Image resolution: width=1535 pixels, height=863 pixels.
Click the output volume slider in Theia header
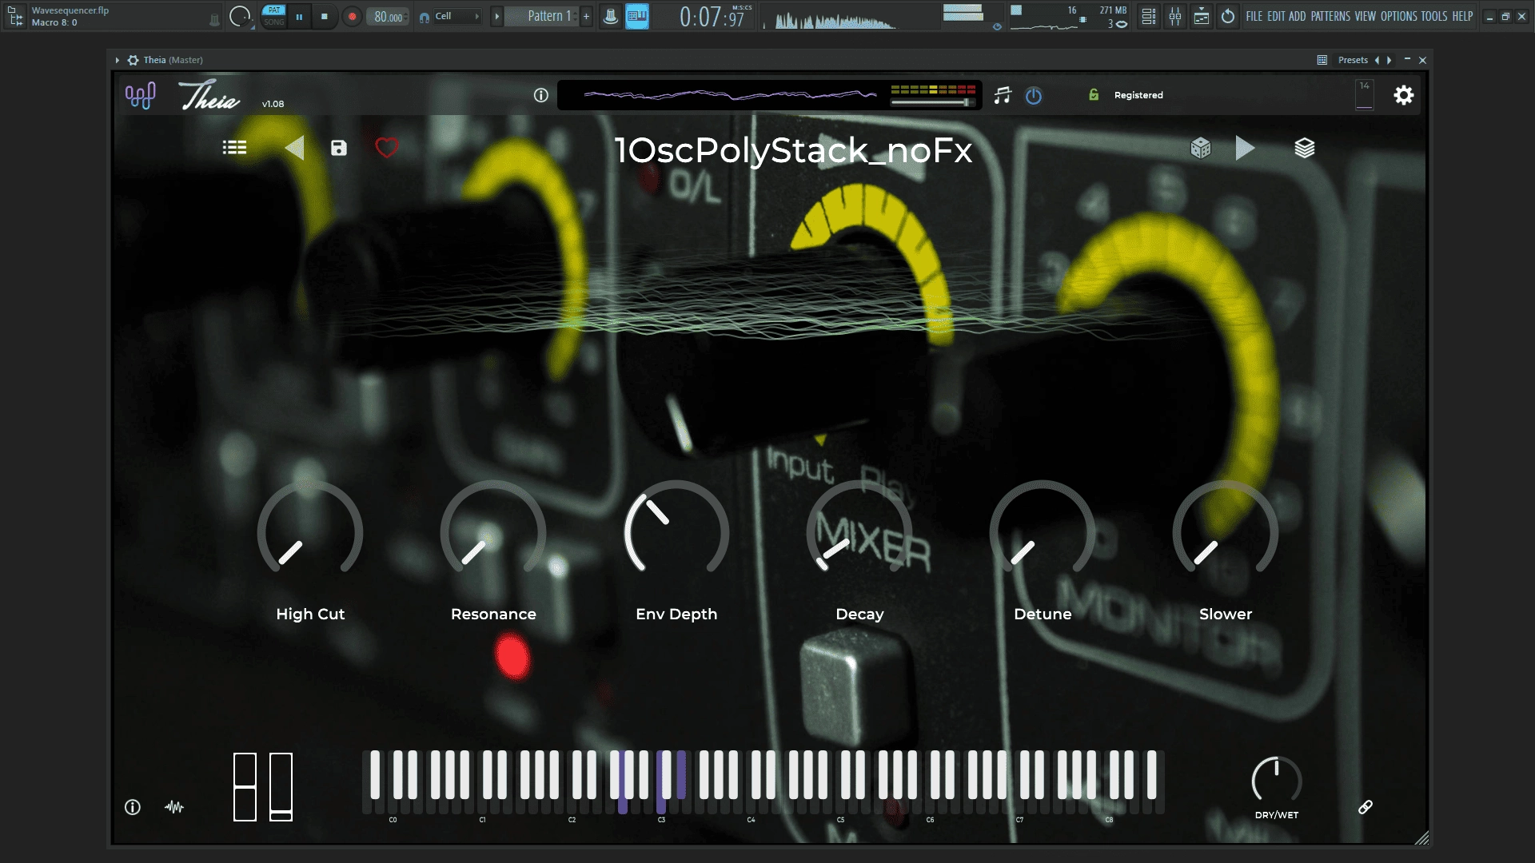(933, 102)
